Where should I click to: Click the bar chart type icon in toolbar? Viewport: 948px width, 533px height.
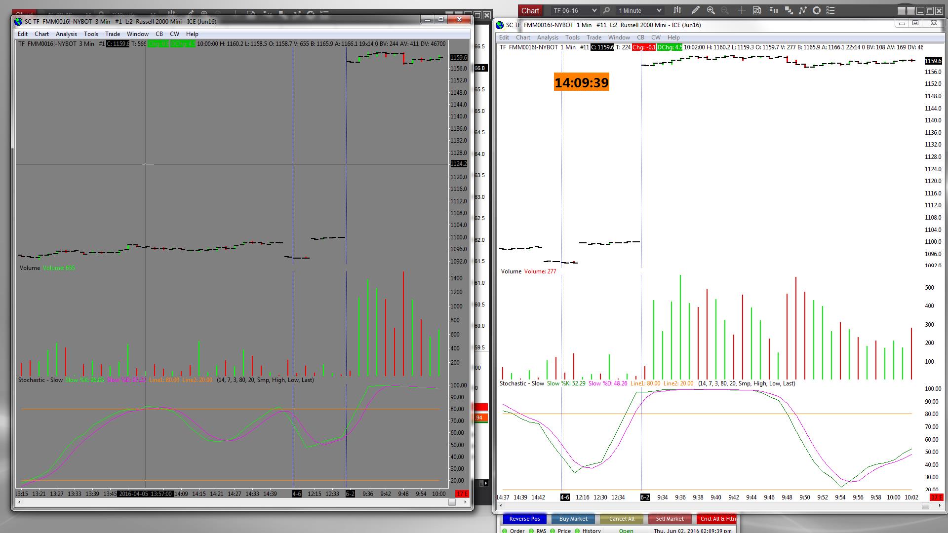tap(677, 10)
